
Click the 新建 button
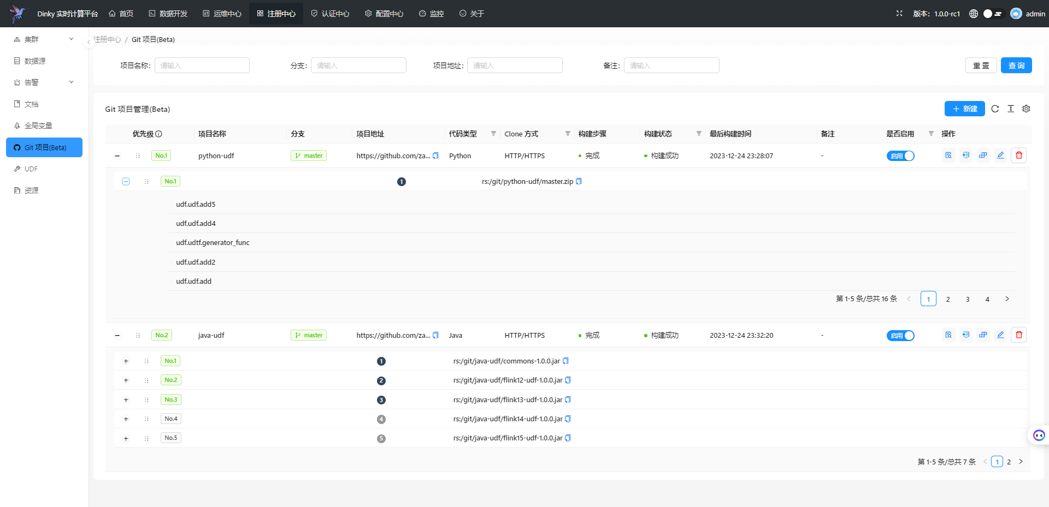coord(965,109)
